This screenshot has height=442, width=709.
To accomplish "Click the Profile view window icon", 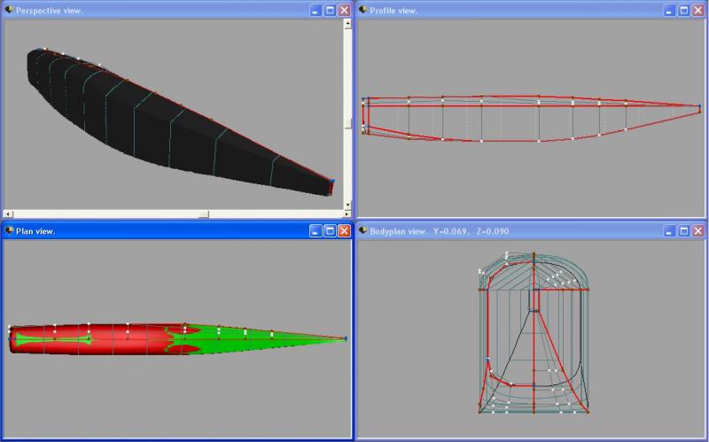I will point(363,10).
